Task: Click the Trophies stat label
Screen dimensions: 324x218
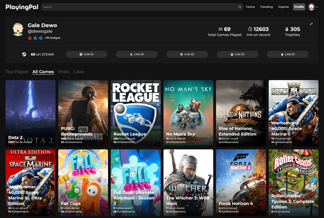Action: 292,35
